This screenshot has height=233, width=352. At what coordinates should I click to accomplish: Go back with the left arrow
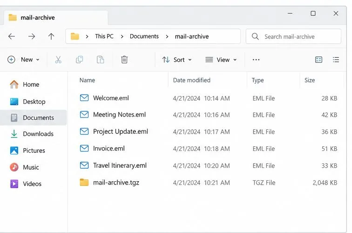(12, 36)
